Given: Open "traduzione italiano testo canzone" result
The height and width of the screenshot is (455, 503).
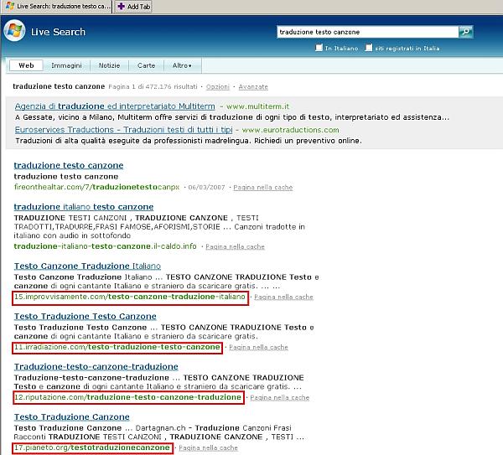Looking at the screenshot, I should point(84,207).
